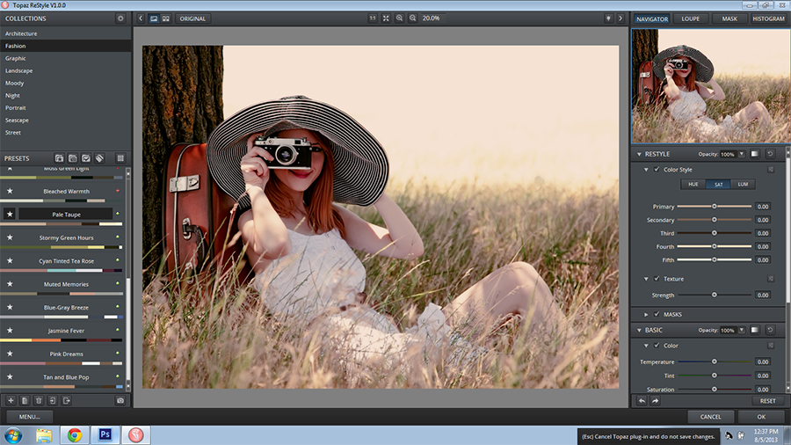Disable the Texture checkbox
Image resolution: width=791 pixels, height=445 pixels.
click(657, 279)
